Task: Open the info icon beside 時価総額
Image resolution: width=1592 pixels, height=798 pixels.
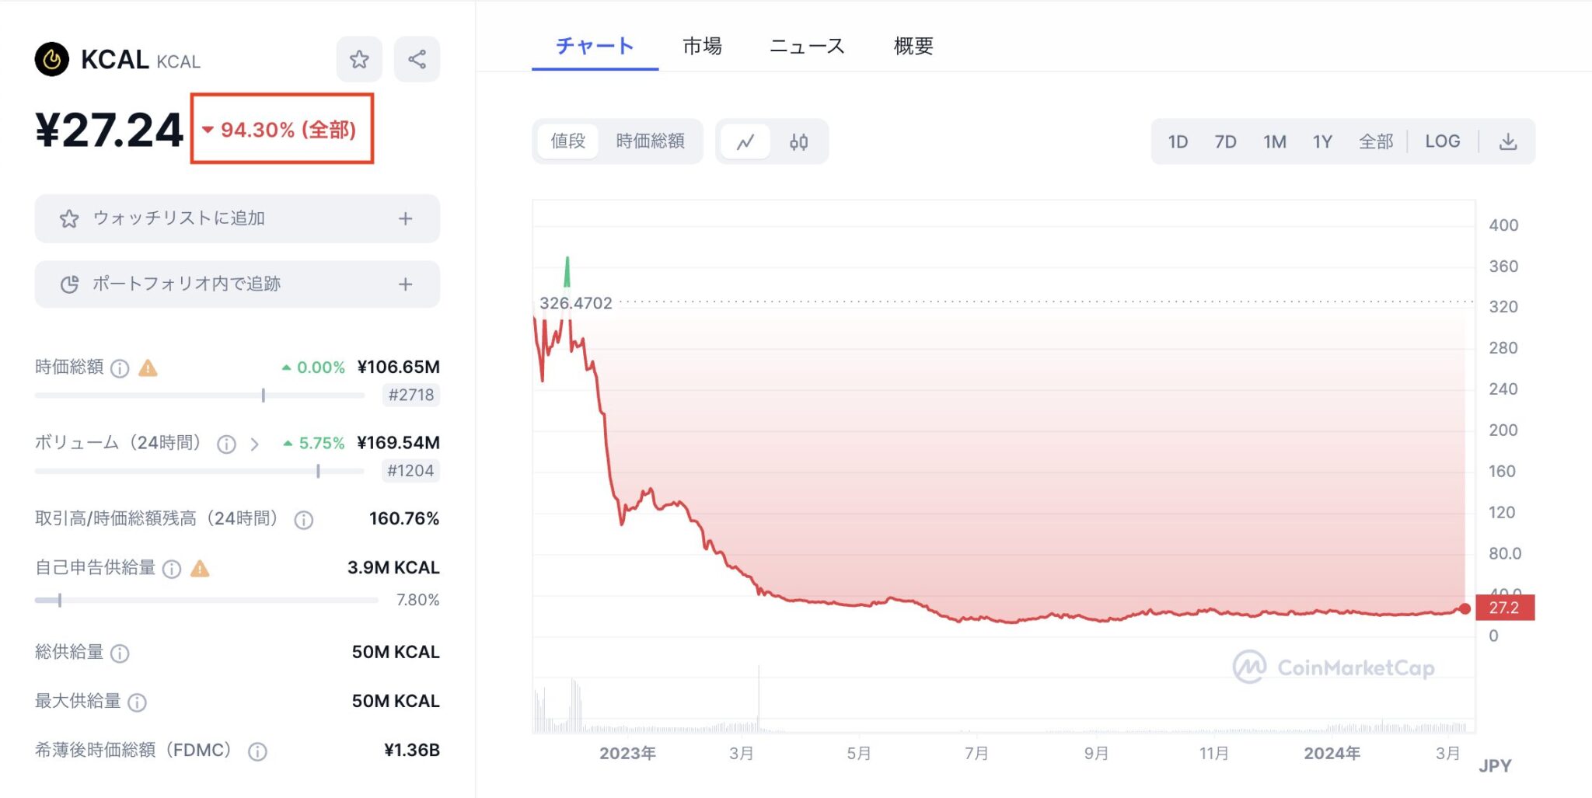Action: (119, 368)
